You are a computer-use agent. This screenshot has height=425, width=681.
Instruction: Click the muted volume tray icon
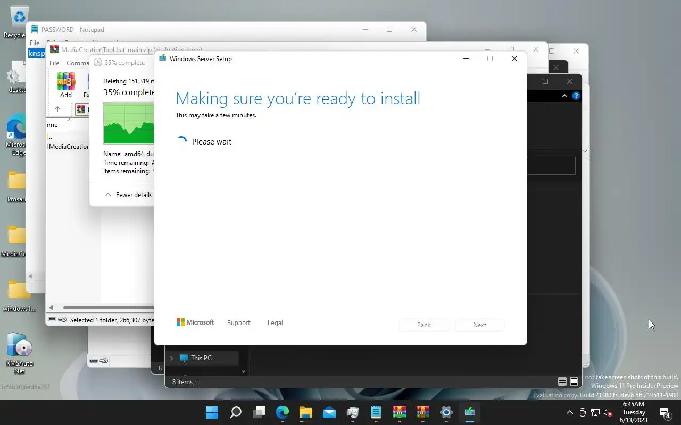click(x=608, y=412)
